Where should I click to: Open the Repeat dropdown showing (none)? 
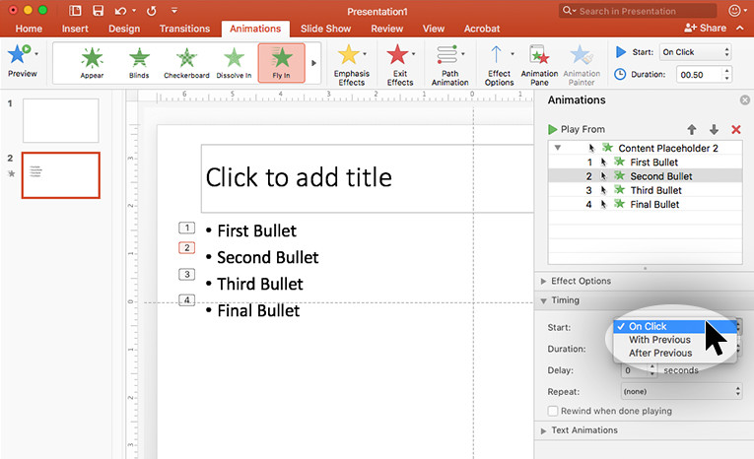(x=681, y=391)
